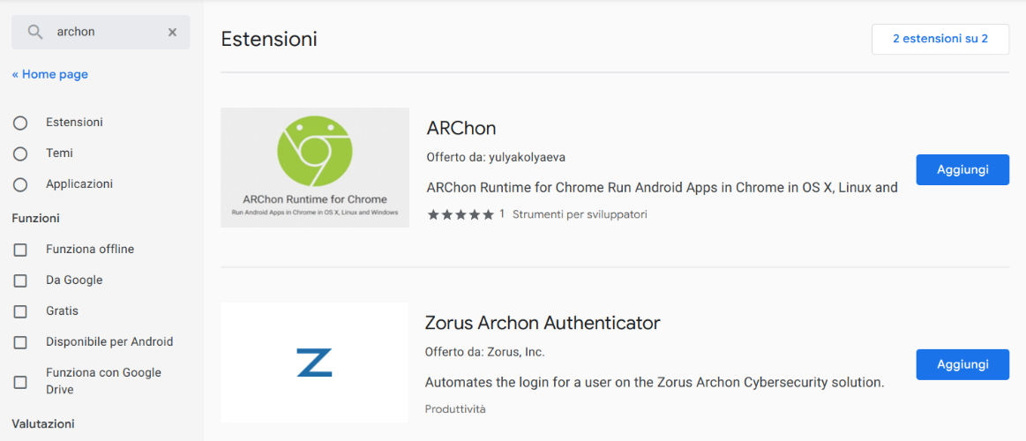Select the Applicazioni radio button
This screenshot has height=441, width=1026.
pyautogui.click(x=20, y=184)
